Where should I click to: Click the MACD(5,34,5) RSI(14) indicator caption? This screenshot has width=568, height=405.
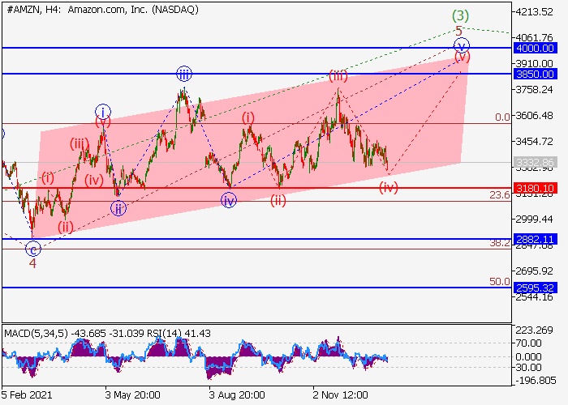point(108,334)
